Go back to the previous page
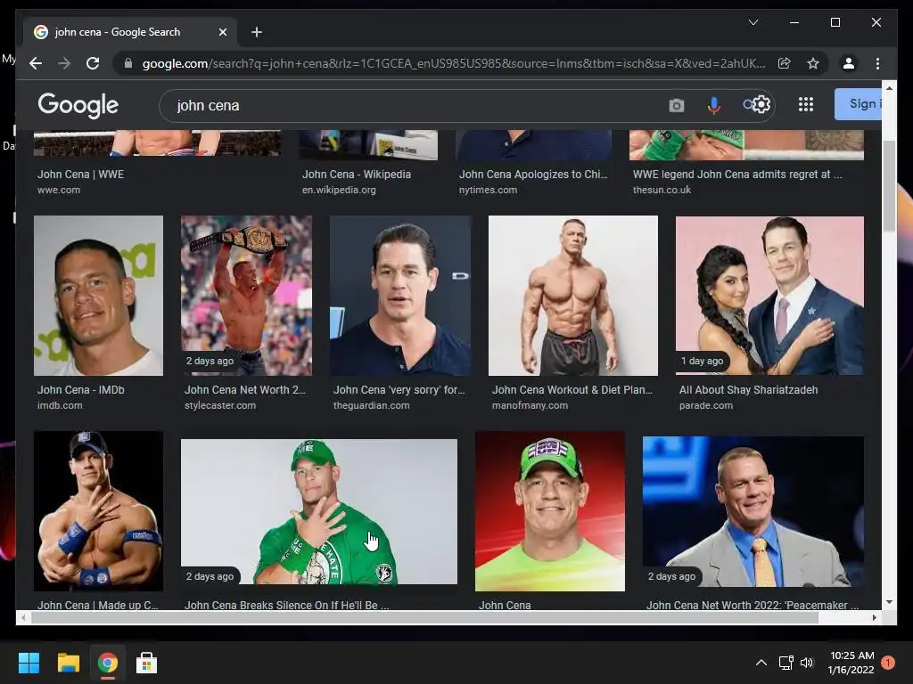 pos(36,63)
